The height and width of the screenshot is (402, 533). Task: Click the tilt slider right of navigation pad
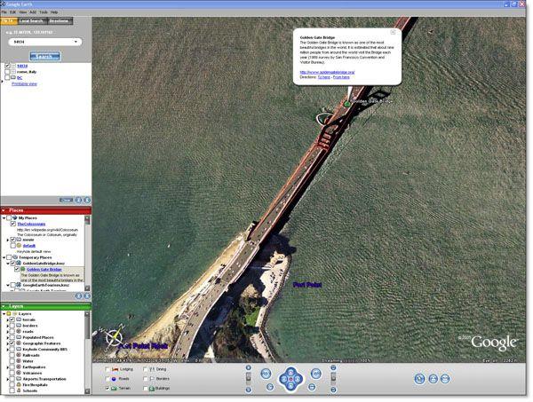(333, 378)
